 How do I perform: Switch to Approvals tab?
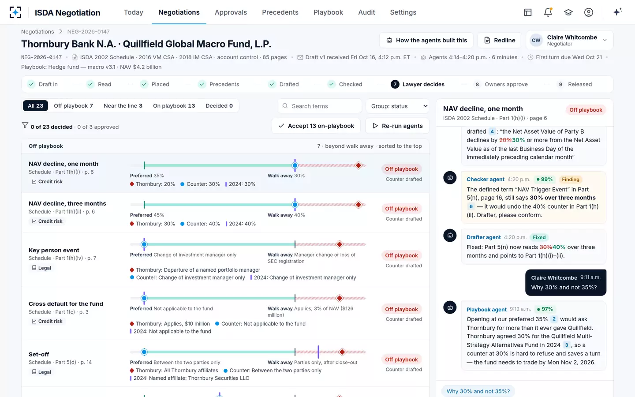click(231, 12)
